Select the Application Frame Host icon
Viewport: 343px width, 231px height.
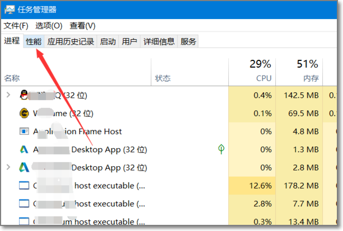[x=24, y=131]
